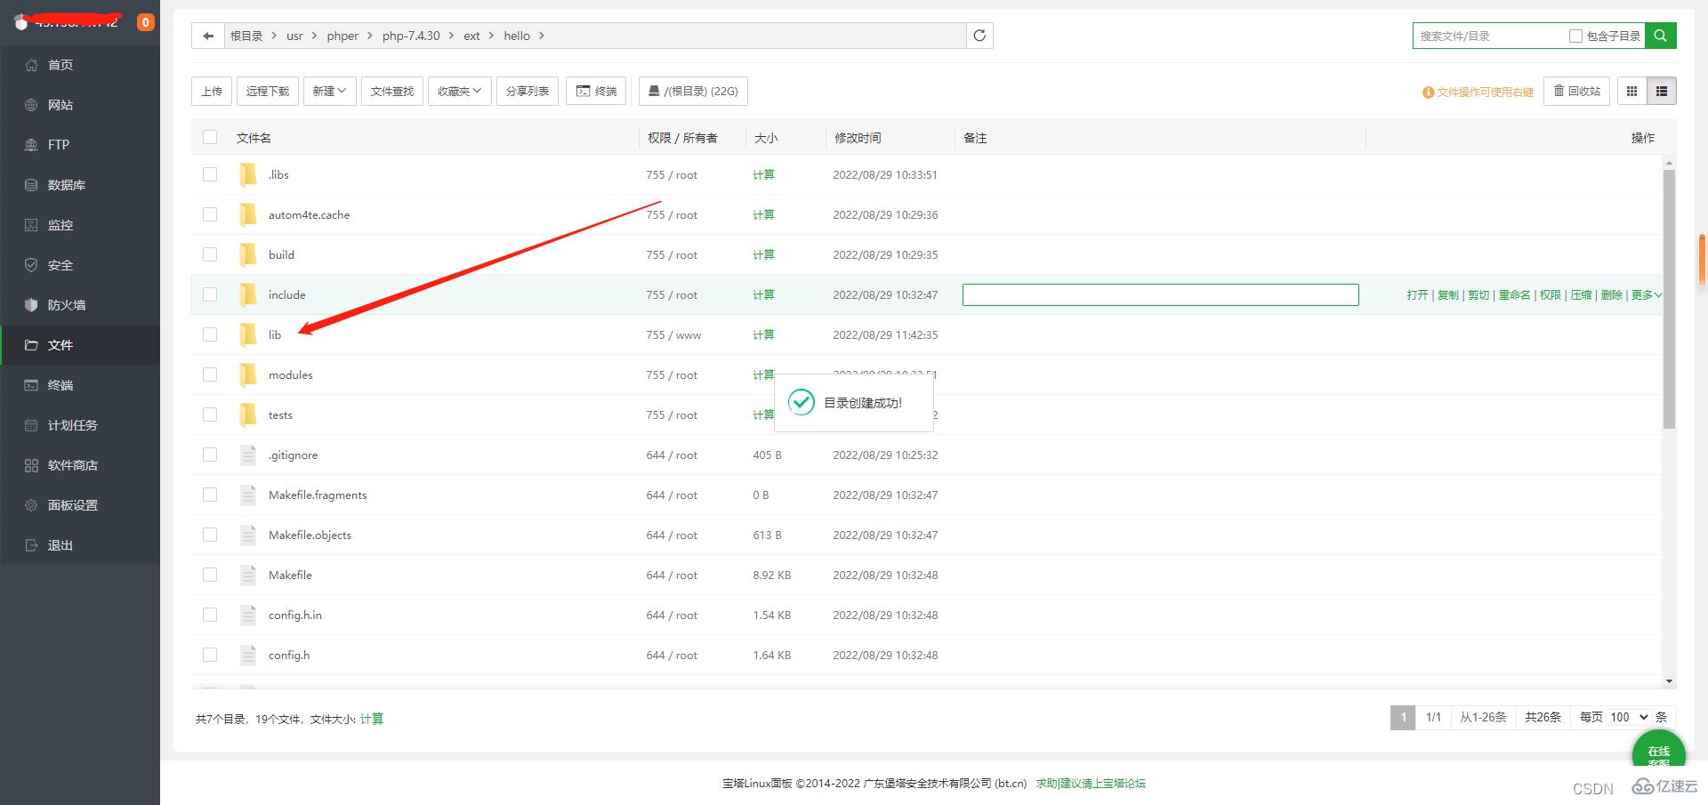Toggle the select-all checkbox in header
The image size is (1708, 805).
click(x=210, y=137)
